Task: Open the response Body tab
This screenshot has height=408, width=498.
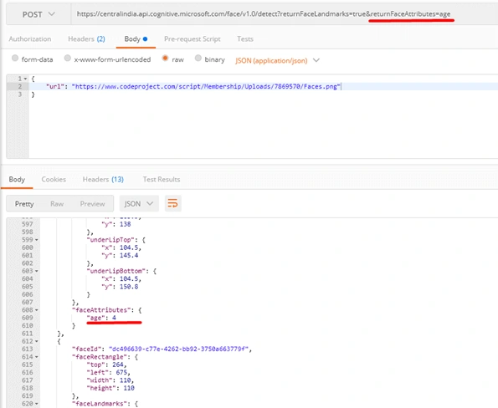Action: pos(17,180)
